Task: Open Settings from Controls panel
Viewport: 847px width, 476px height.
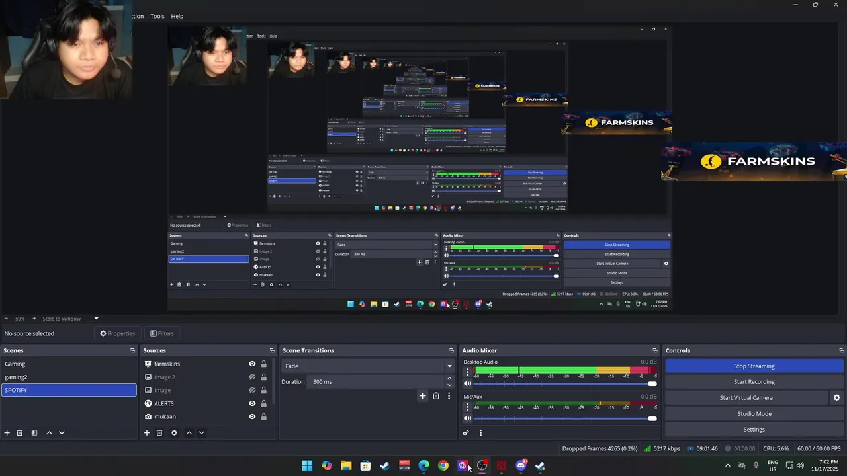Action: (x=754, y=429)
